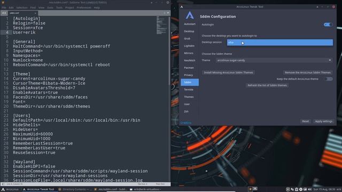The width and height of the screenshot is (342, 192).
Task: Open the Preferences menu in Sublime
Action: 84,7
